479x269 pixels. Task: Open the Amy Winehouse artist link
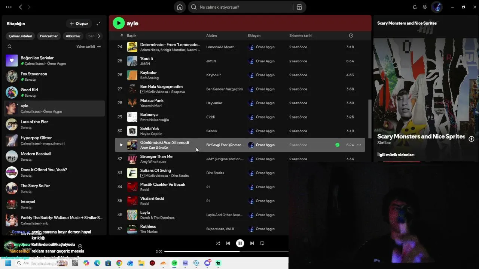pos(153,162)
